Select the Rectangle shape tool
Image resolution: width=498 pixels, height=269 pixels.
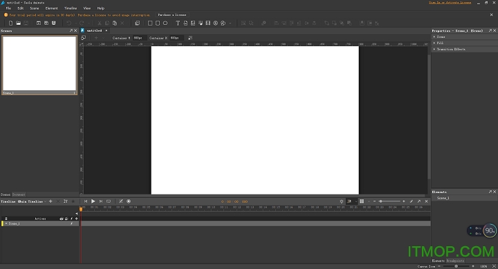[150, 23]
